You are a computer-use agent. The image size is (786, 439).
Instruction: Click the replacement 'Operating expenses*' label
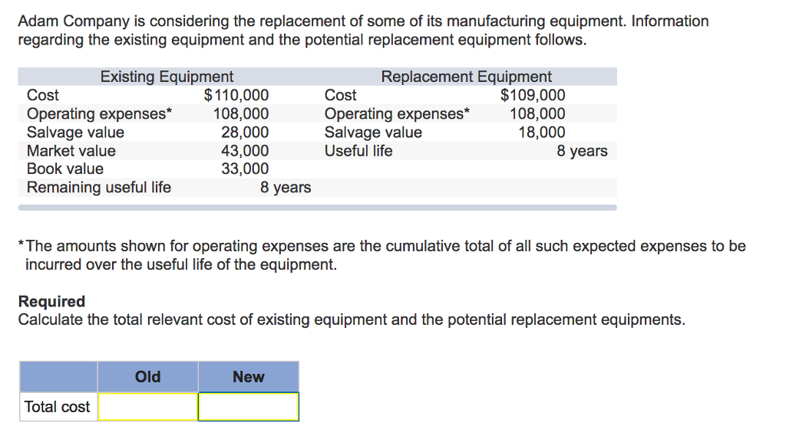pos(397,114)
